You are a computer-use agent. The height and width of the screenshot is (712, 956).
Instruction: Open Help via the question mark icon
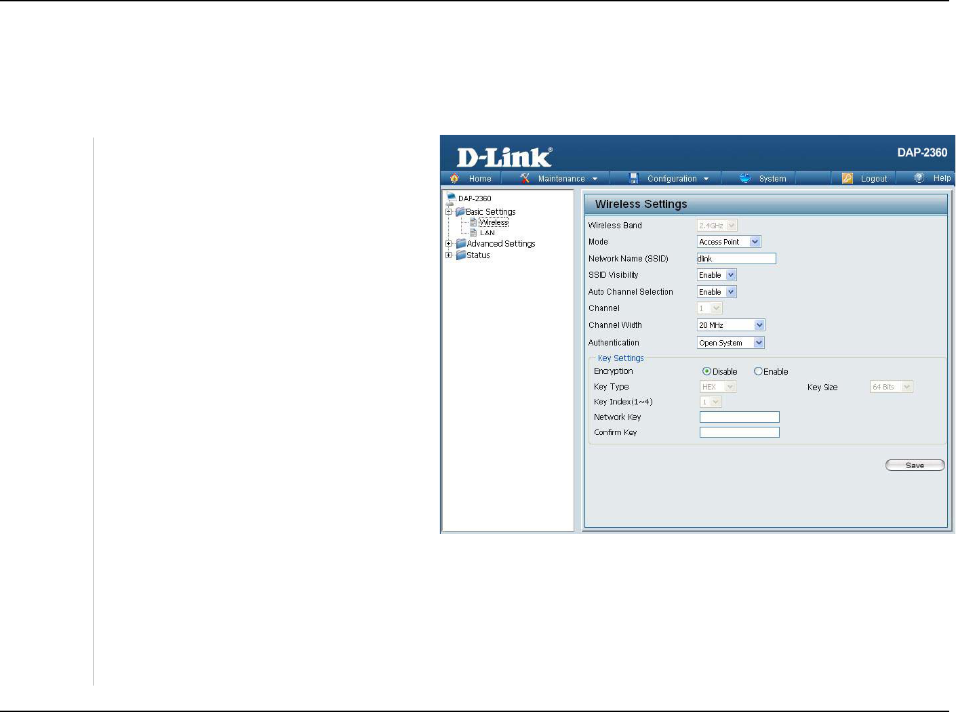(x=919, y=177)
